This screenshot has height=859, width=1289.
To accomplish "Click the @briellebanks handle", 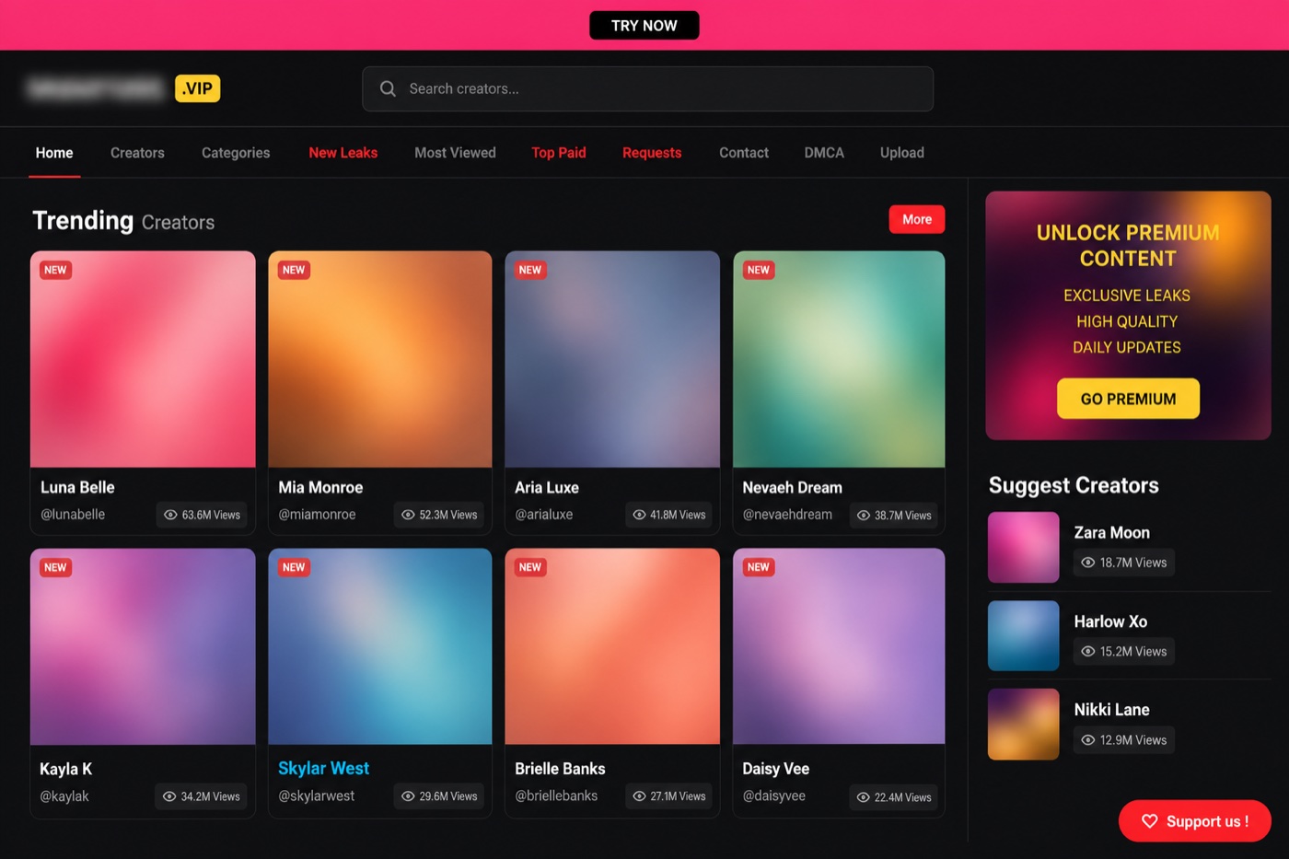I will coord(556,795).
